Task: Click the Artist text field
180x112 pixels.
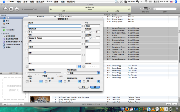Action: 55,26
